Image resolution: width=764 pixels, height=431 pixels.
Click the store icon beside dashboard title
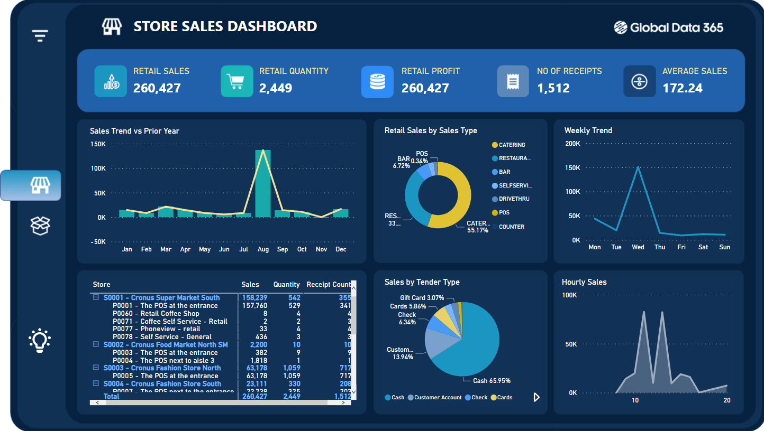[x=112, y=26]
